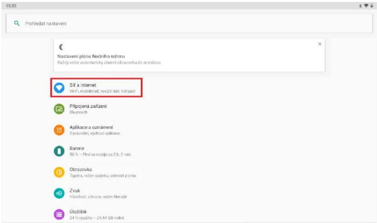Viewport: 377px width, 223px height.
Task: Click the blue Wi-Fi network icon
Action: pos(59,88)
